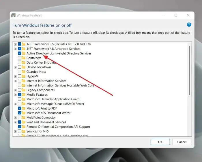Image resolution: width=202 pixels, height=162 pixels.
Task: Turn on the Hyper-V checkbox
Action: [x=20, y=76]
